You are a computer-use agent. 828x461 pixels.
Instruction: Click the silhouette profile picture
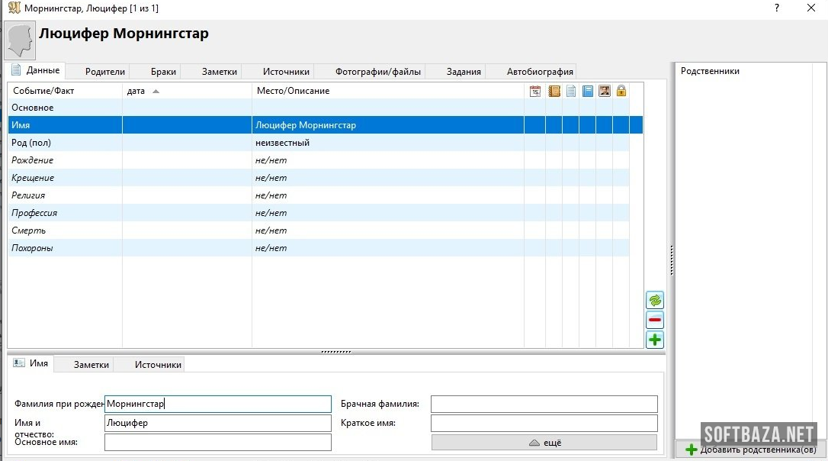coord(20,40)
